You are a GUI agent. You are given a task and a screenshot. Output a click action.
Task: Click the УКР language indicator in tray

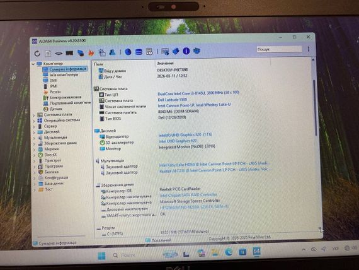click(335, 249)
